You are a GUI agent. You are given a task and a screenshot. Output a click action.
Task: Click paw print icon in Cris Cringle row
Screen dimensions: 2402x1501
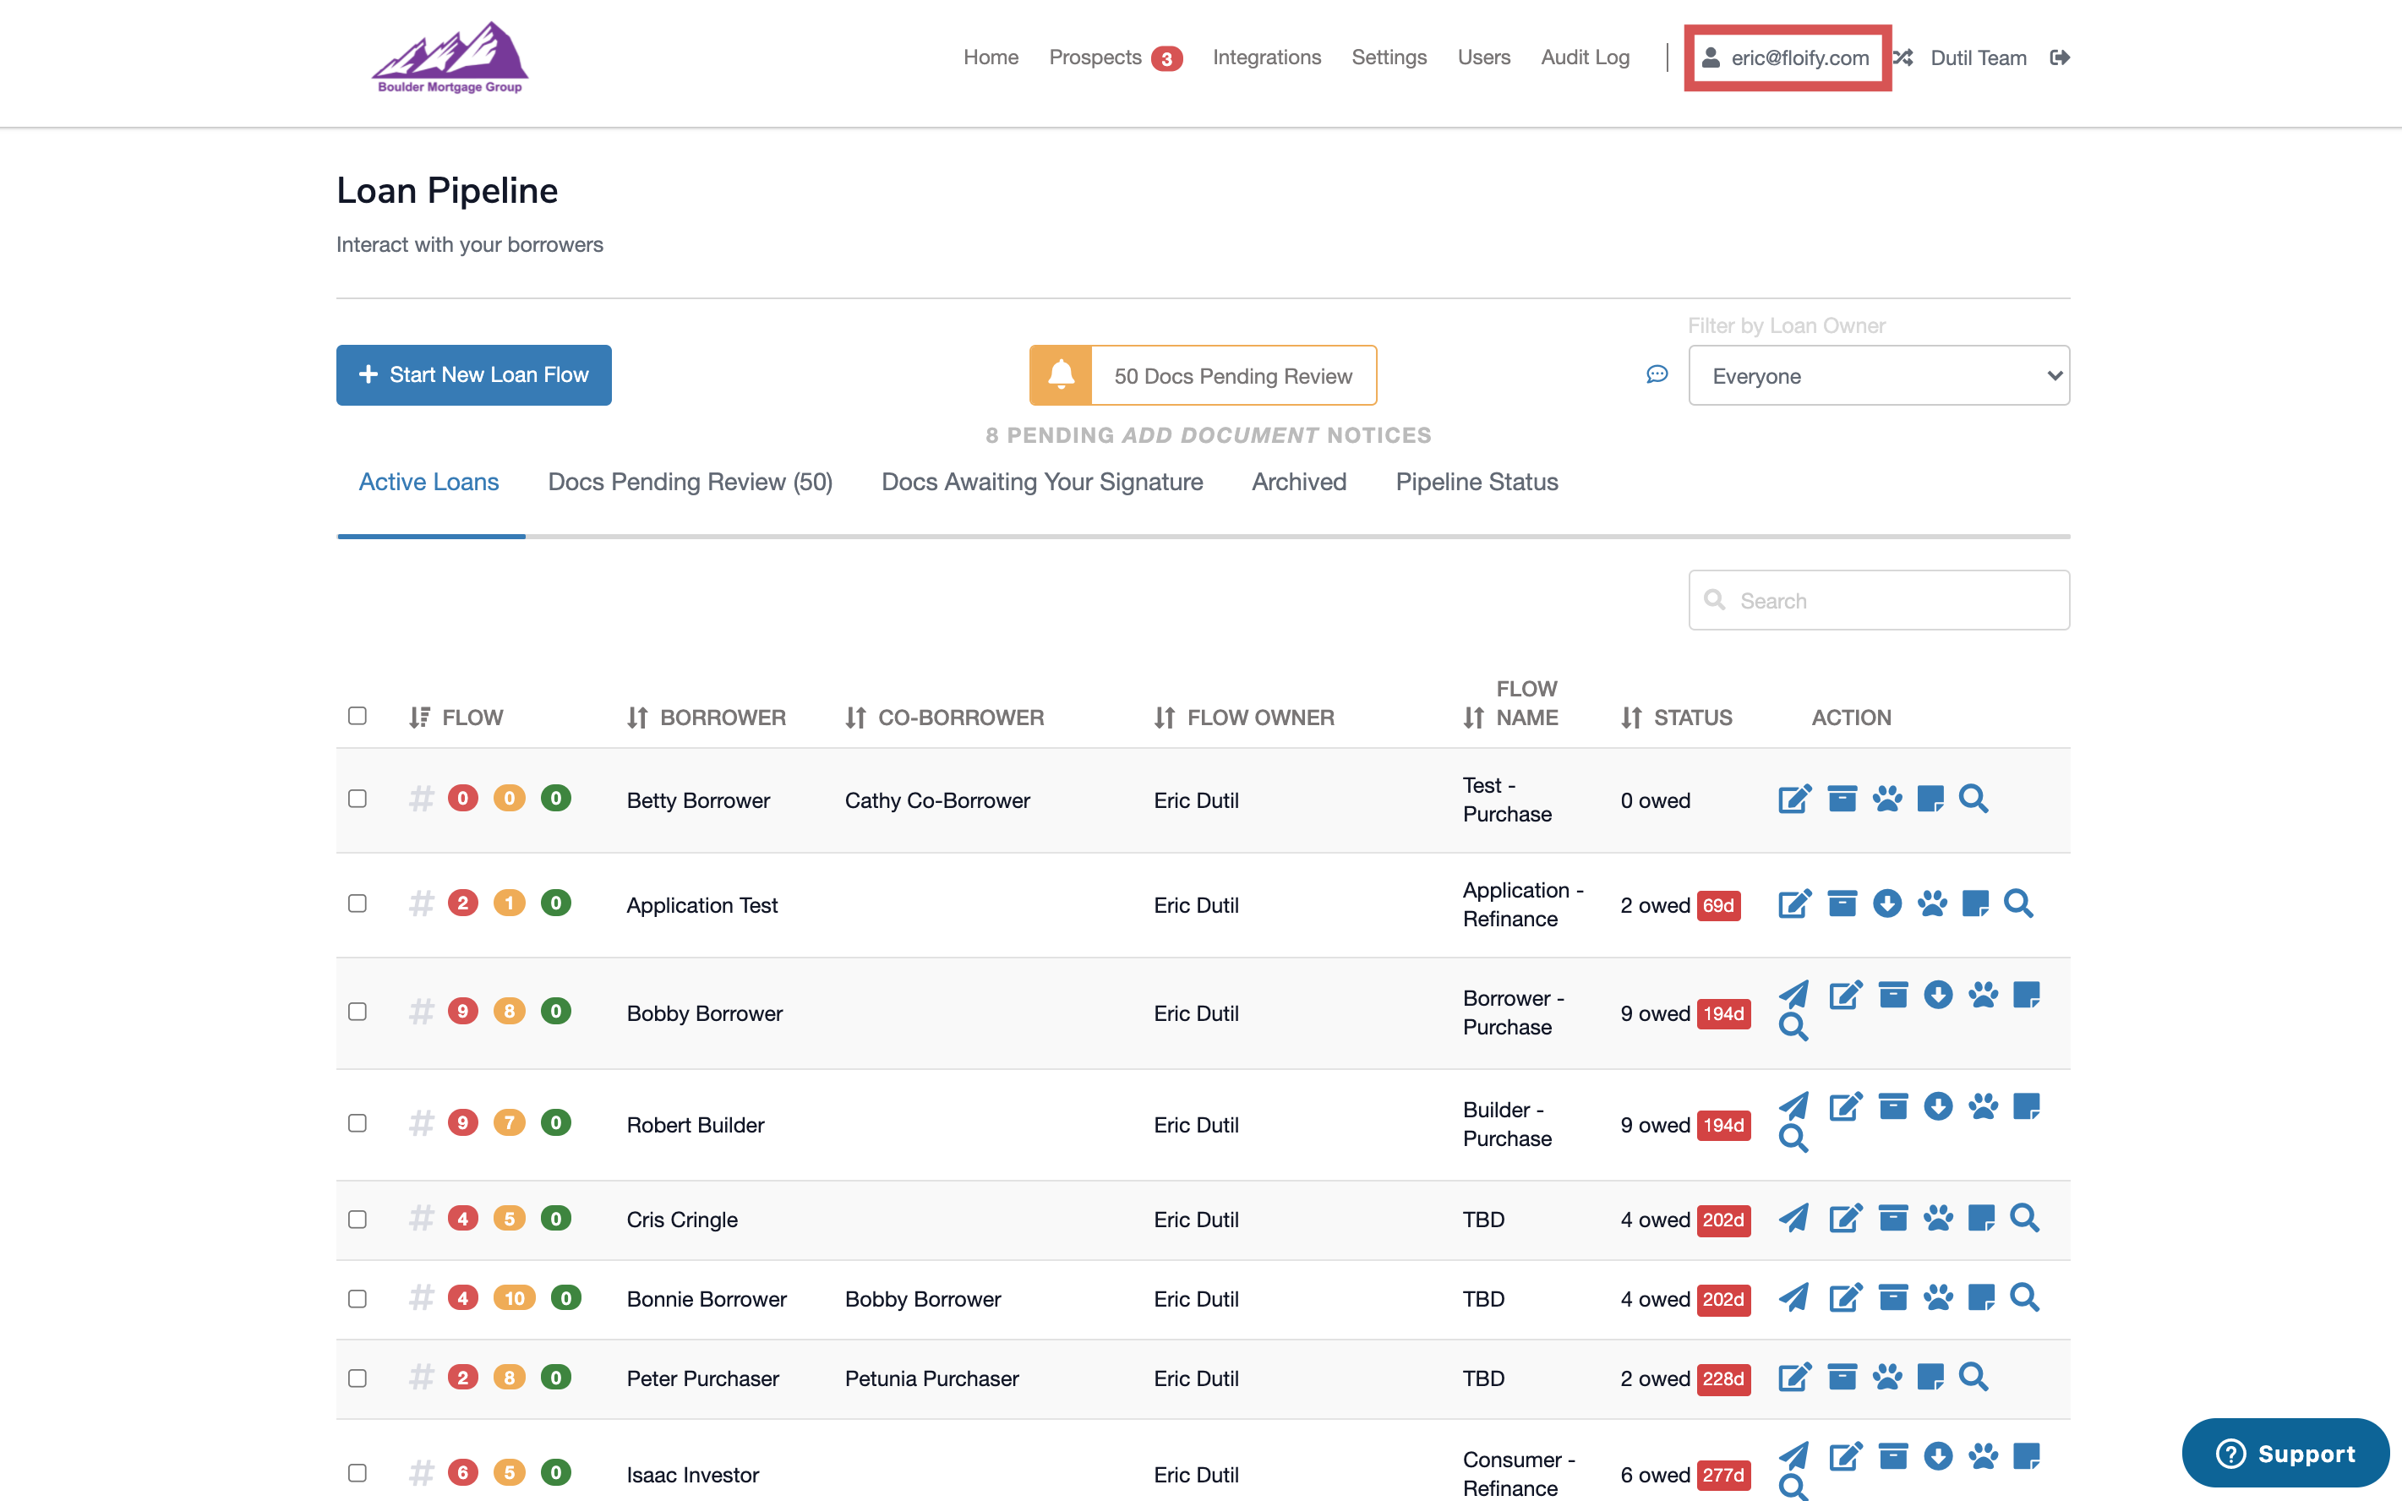(x=1937, y=1218)
